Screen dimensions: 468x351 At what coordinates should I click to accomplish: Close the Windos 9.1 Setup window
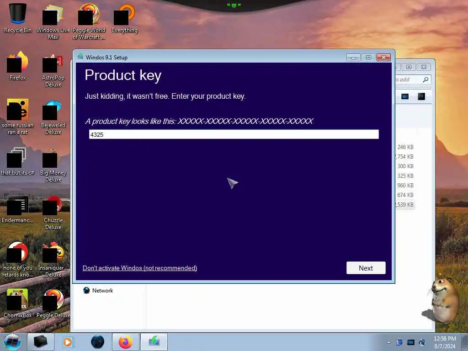384,57
